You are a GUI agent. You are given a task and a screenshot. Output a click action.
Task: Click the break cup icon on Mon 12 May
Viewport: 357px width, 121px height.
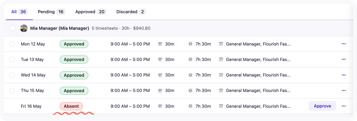point(160,44)
